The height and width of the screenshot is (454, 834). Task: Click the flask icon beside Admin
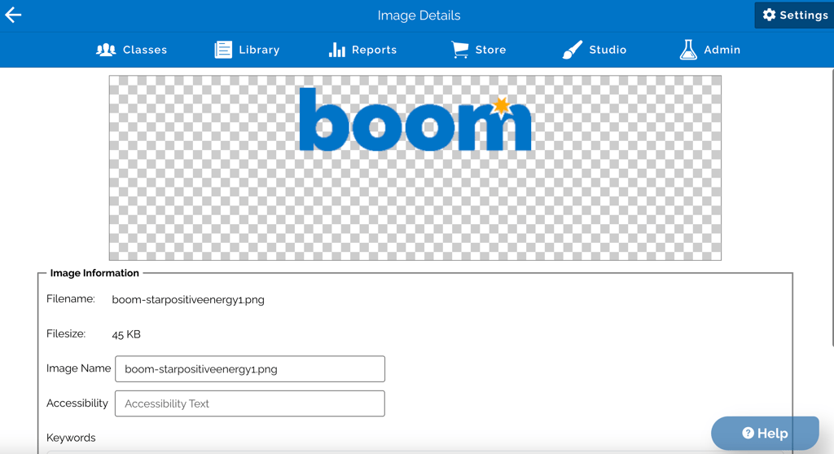tap(688, 50)
